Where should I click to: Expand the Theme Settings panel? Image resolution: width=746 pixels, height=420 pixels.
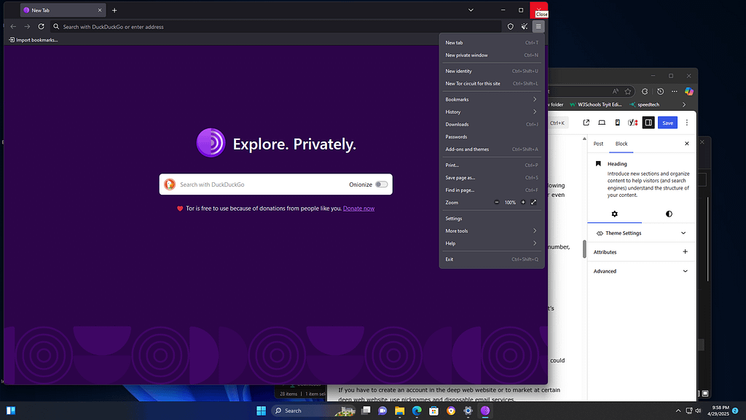(x=641, y=233)
